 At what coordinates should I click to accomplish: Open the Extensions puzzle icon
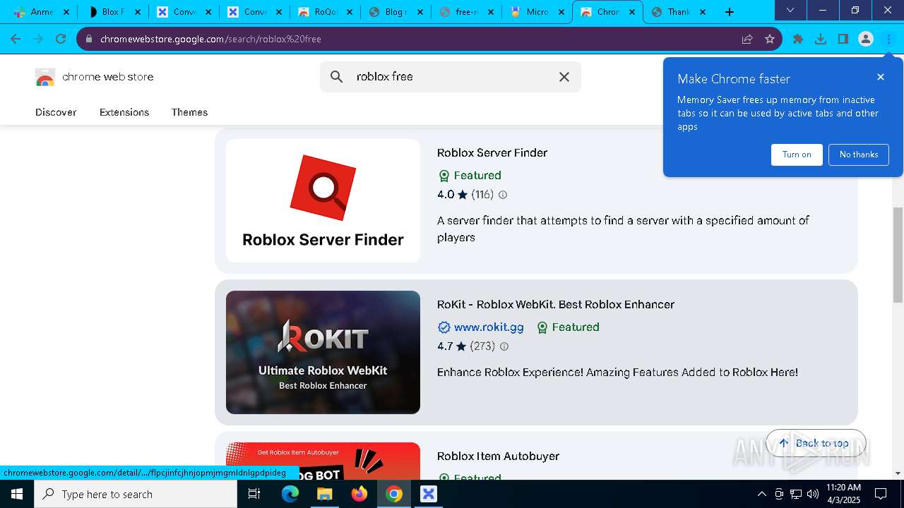[x=798, y=39]
